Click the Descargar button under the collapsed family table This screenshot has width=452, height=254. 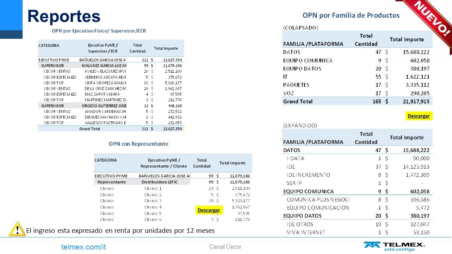coord(419,116)
